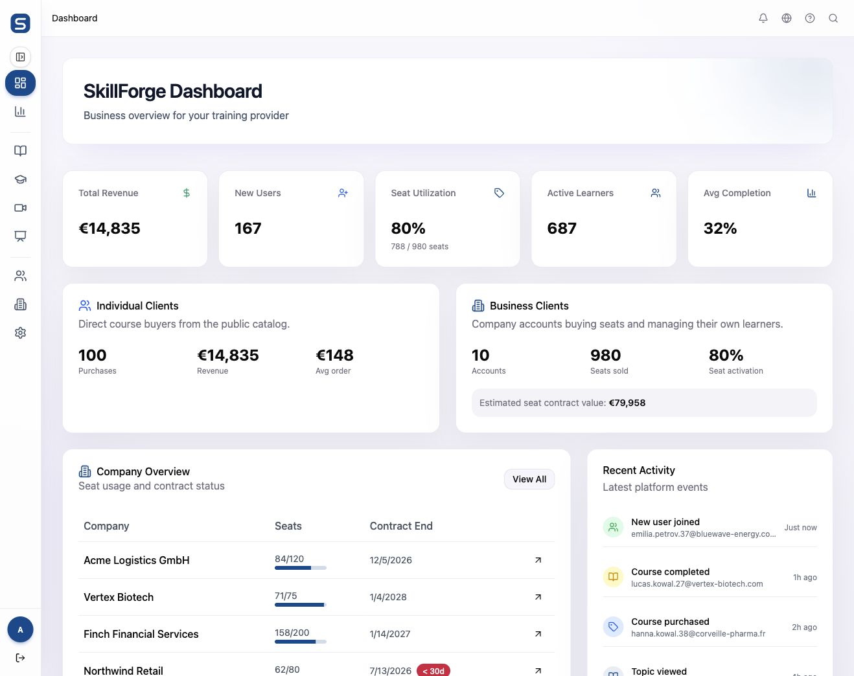Click the add-user icon on New Users card
Image resolution: width=854 pixels, height=676 pixels.
click(x=343, y=193)
